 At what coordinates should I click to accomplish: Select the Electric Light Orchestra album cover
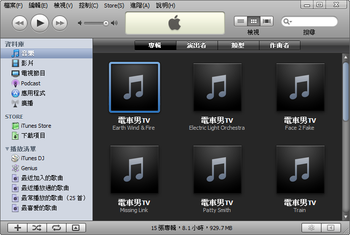tap(217, 87)
